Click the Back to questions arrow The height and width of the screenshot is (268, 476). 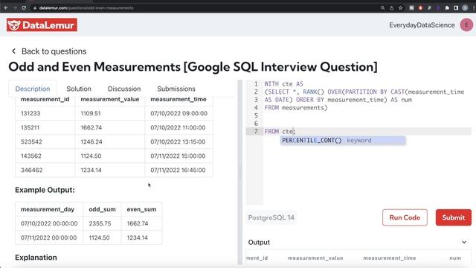click(x=13, y=51)
